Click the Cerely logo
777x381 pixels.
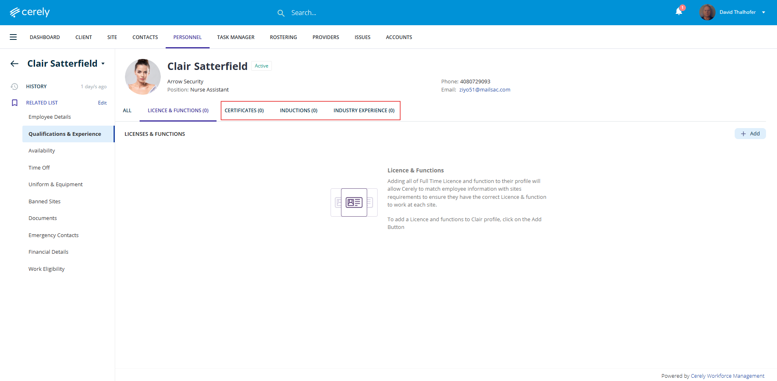click(30, 12)
